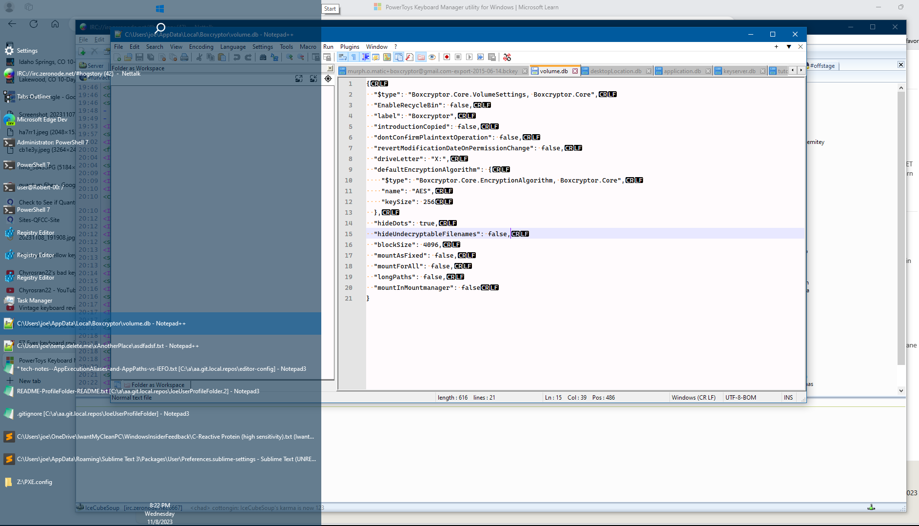Switch to the keyserver.db tab

pyautogui.click(x=739, y=71)
